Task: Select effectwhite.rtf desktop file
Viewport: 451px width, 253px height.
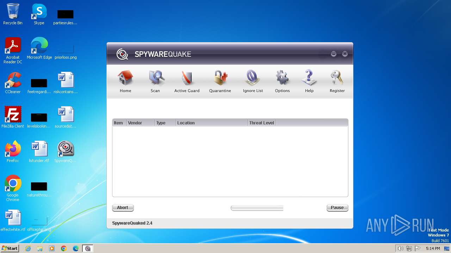Action: [13, 221]
